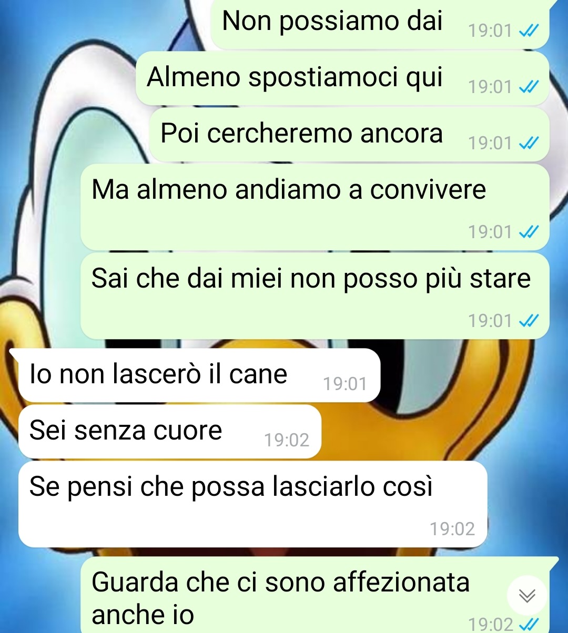The width and height of the screenshot is (568, 633).
Task: Select the message 'Almeno spostiamoci qui'
Action: pyautogui.click(x=342, y=78)
